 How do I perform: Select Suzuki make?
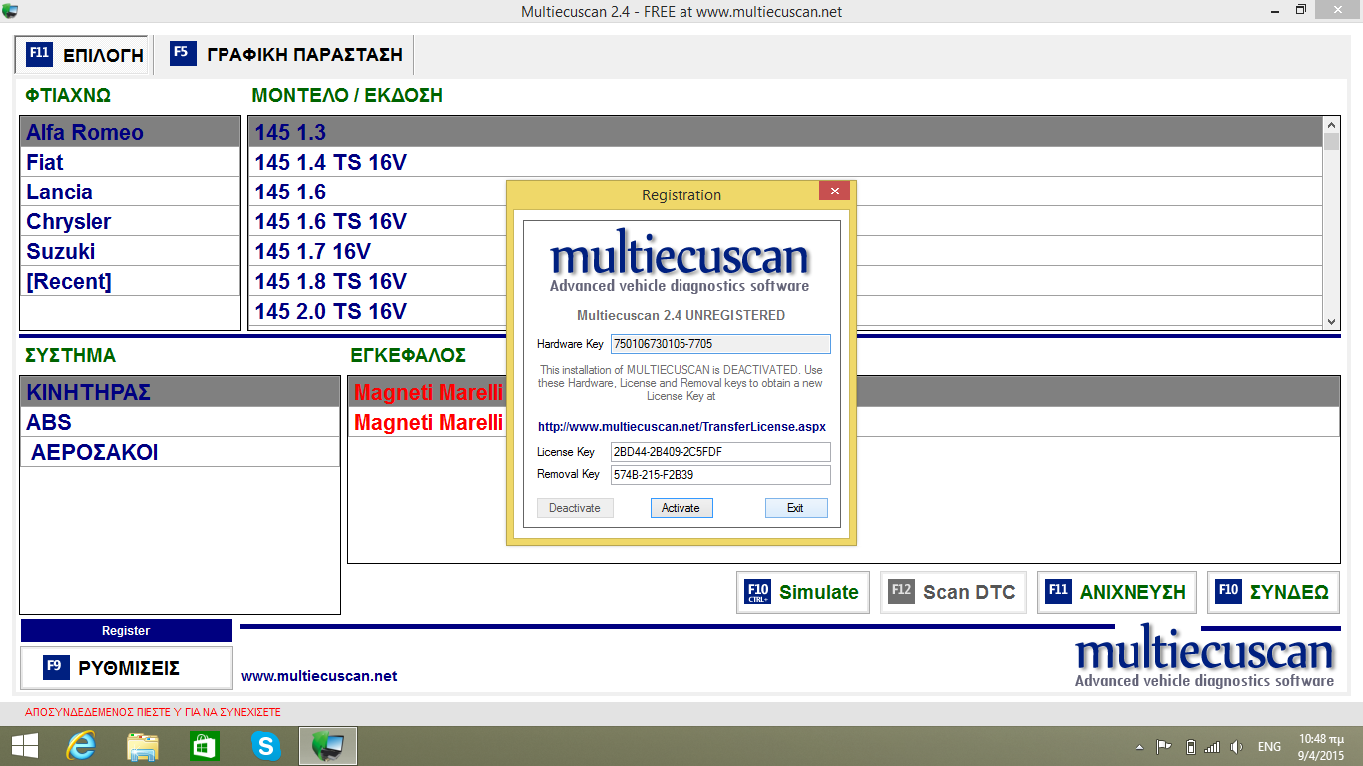click(x=131, y=251)
